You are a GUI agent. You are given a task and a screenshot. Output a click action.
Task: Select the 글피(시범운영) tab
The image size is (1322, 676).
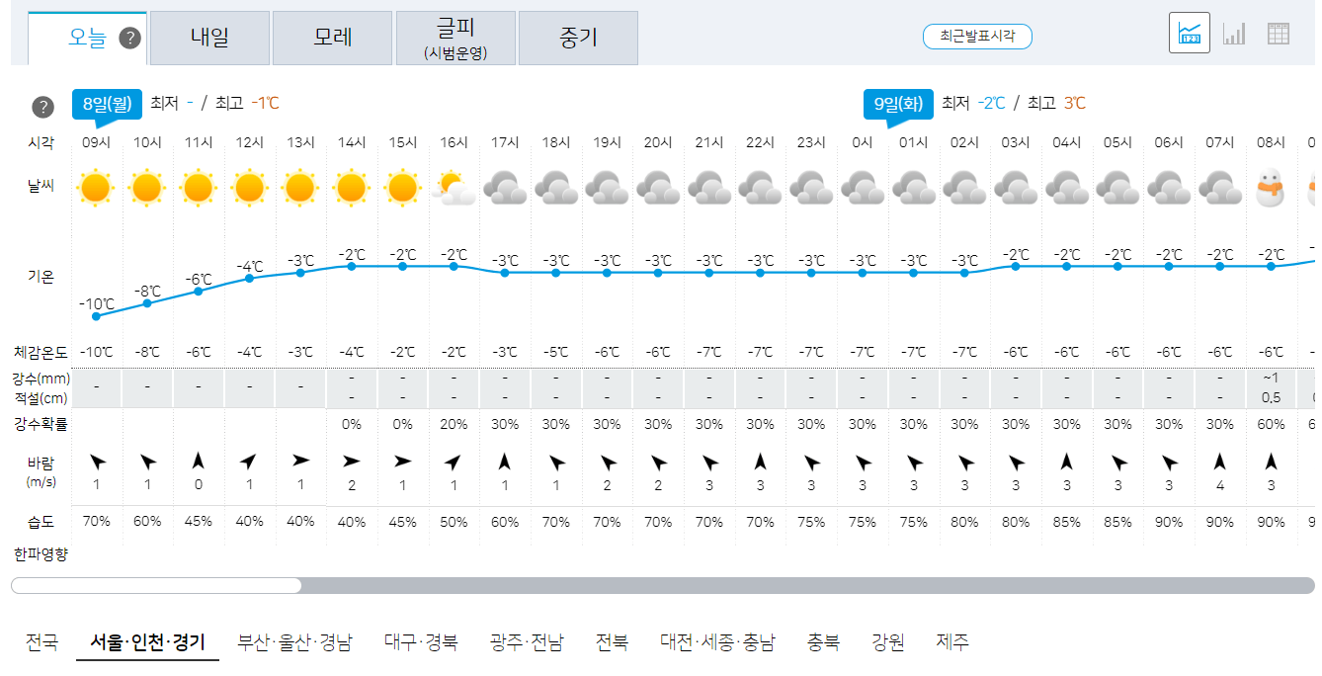tap(455, 37)
